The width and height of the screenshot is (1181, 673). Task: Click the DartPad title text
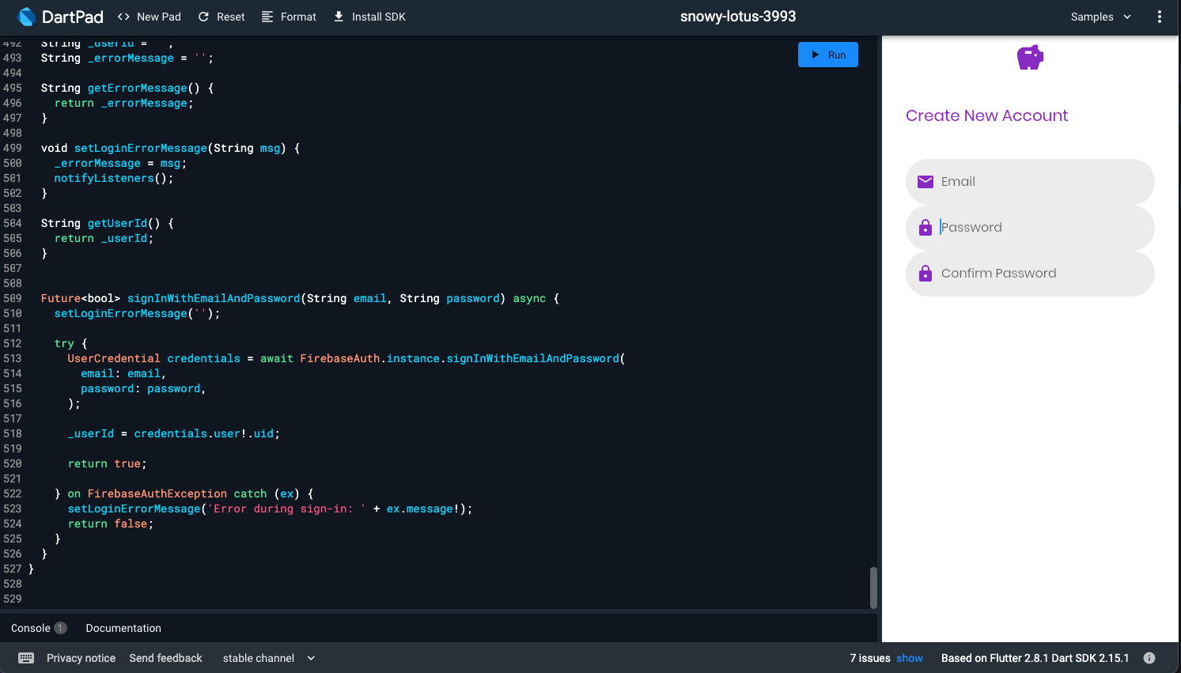coord(73,17)
